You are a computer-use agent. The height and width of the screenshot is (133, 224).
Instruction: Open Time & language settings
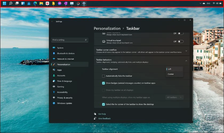(70, 81)
